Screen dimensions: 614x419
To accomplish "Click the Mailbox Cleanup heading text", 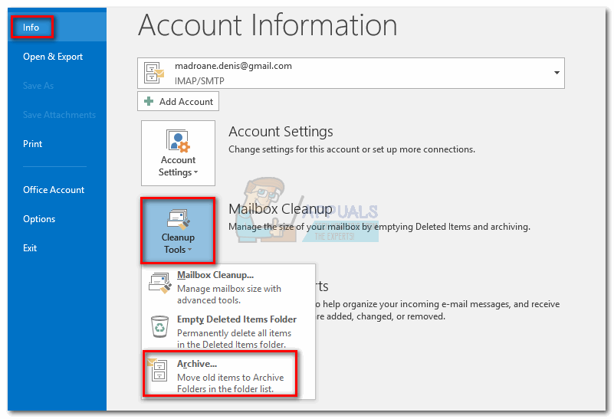I will [281, 209].
